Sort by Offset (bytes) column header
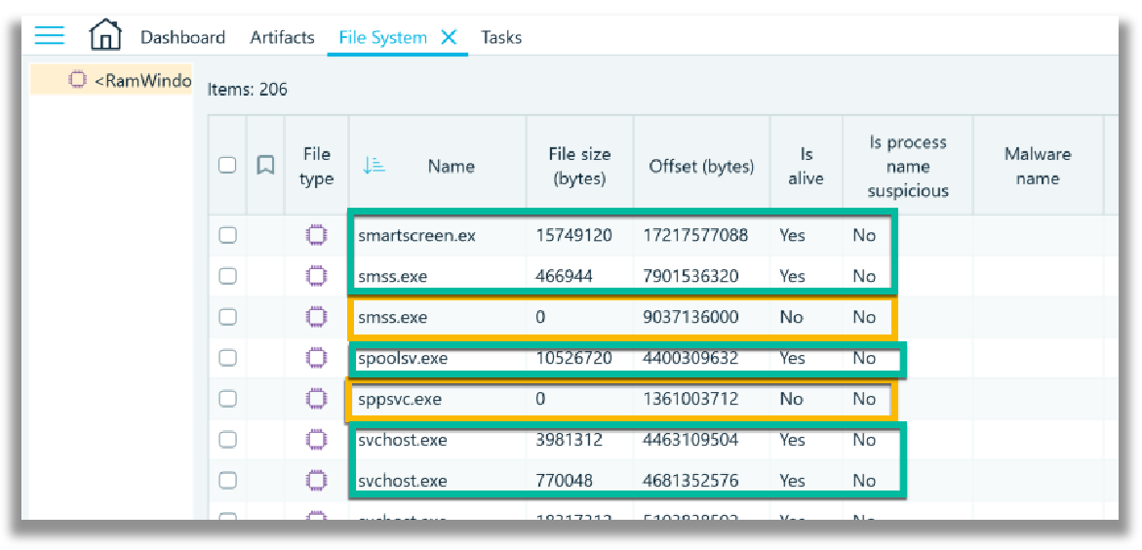Screen dimensions: 1142x550 pyautogui.click(x=701, y=166)
